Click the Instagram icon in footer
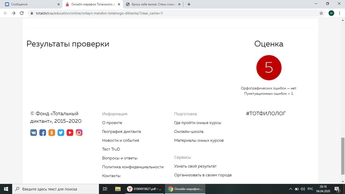The image size is (345, 194). point(79,133)
